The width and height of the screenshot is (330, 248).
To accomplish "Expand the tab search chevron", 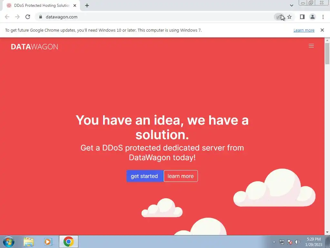I will coord(291,5).
